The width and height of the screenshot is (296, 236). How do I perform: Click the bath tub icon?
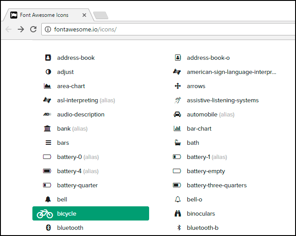pyautogui.click(x=178, y=143)
